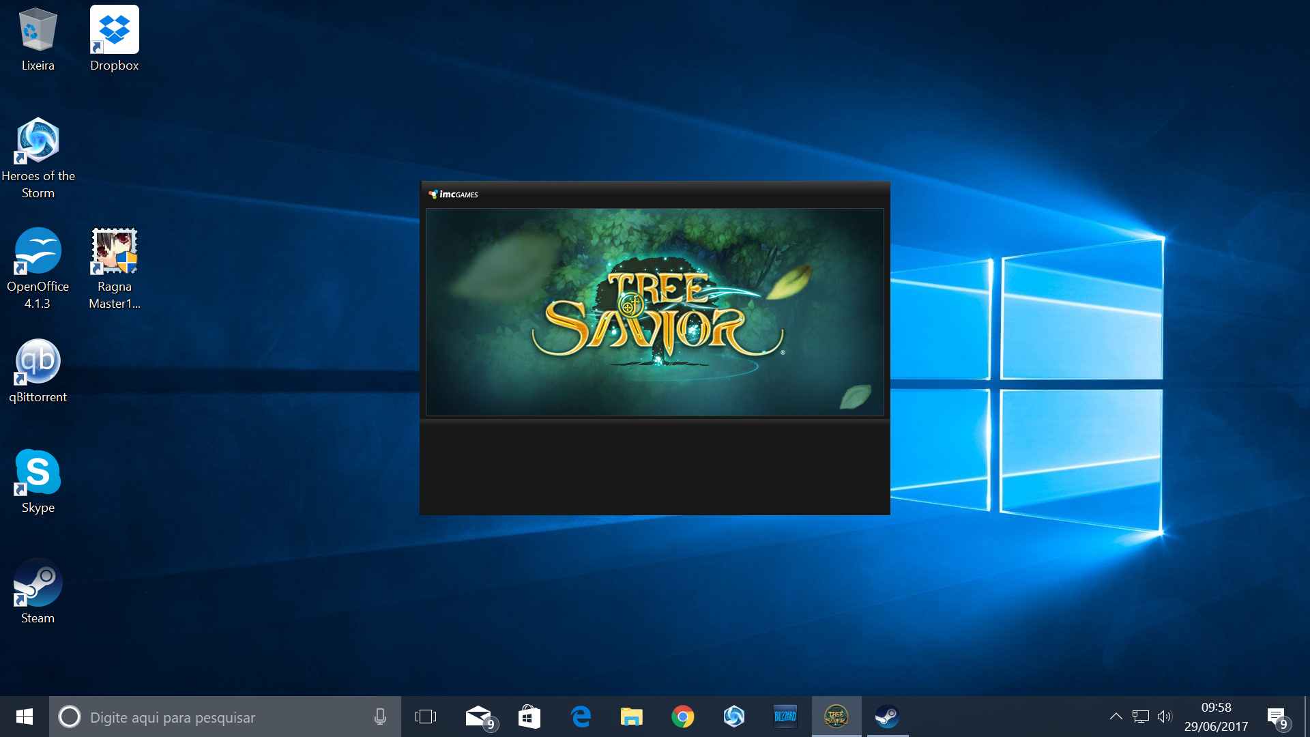The height and width of the screenshot is (737, 1310).
Task: Open the Mail app in taskbar
Action: [x=479, y=717]
